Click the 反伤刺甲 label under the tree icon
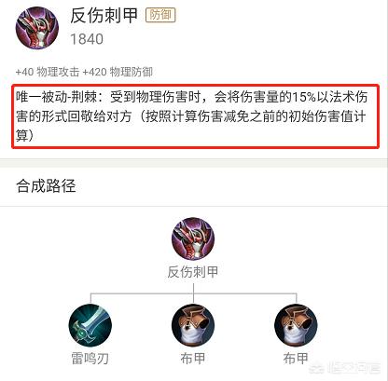 pos(193,272)
